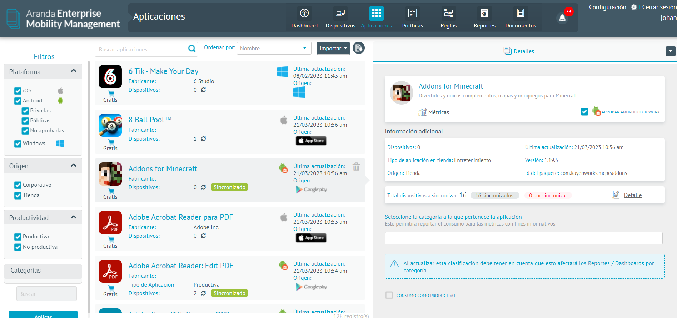The image size is (677, 318).
Task: Click the 6 Tik app icon
Action: pos(110,76)
